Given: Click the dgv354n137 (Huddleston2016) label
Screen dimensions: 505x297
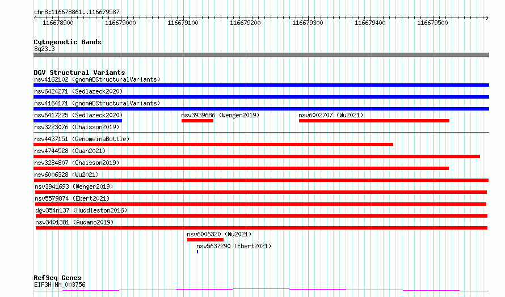Looking at the screenshot, I should tap(81, 210).
